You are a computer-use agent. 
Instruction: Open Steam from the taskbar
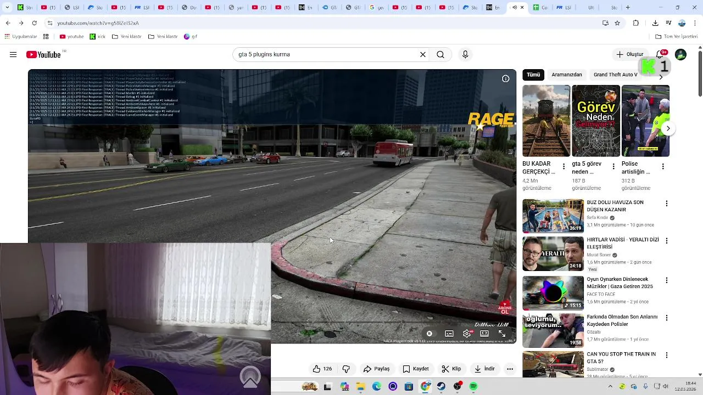[441, 387]
